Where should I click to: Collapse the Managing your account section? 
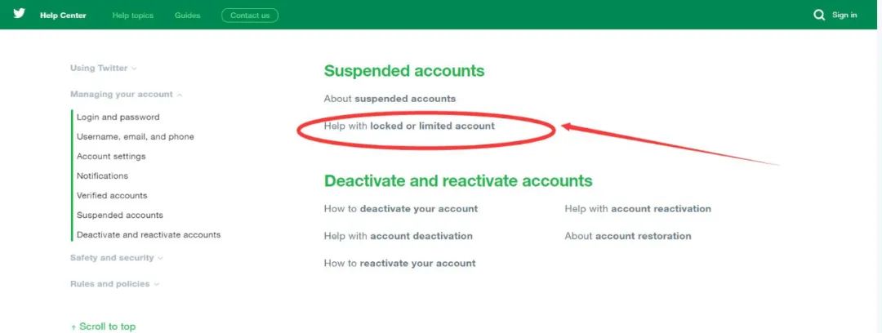pos(126,95)
